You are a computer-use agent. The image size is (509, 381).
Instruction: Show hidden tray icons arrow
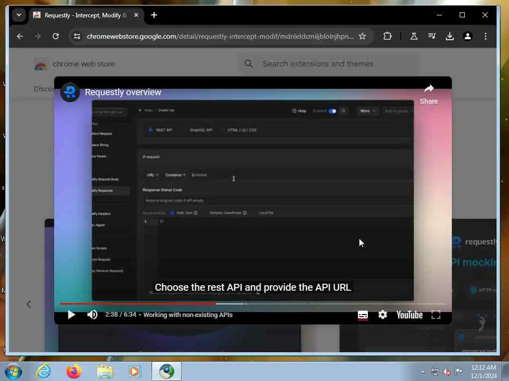pos(423,372)
